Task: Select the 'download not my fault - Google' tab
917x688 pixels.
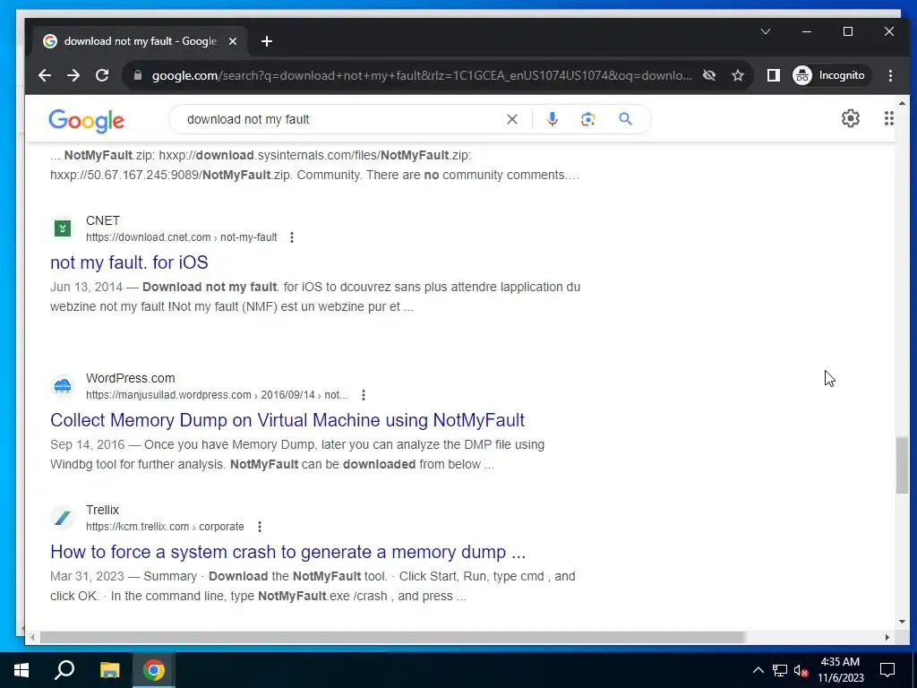Action: 141,41
